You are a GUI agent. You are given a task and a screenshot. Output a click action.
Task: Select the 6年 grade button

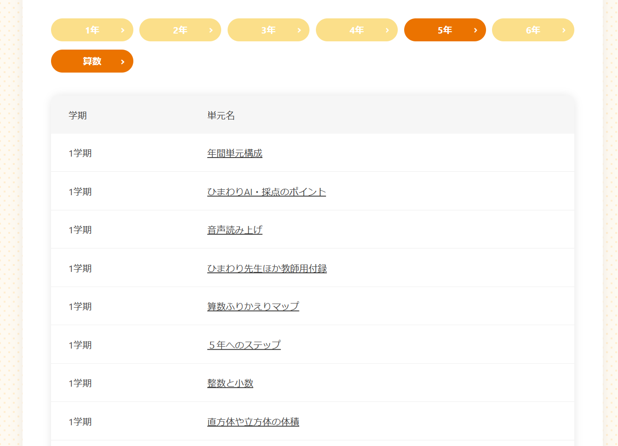(532, 30)
